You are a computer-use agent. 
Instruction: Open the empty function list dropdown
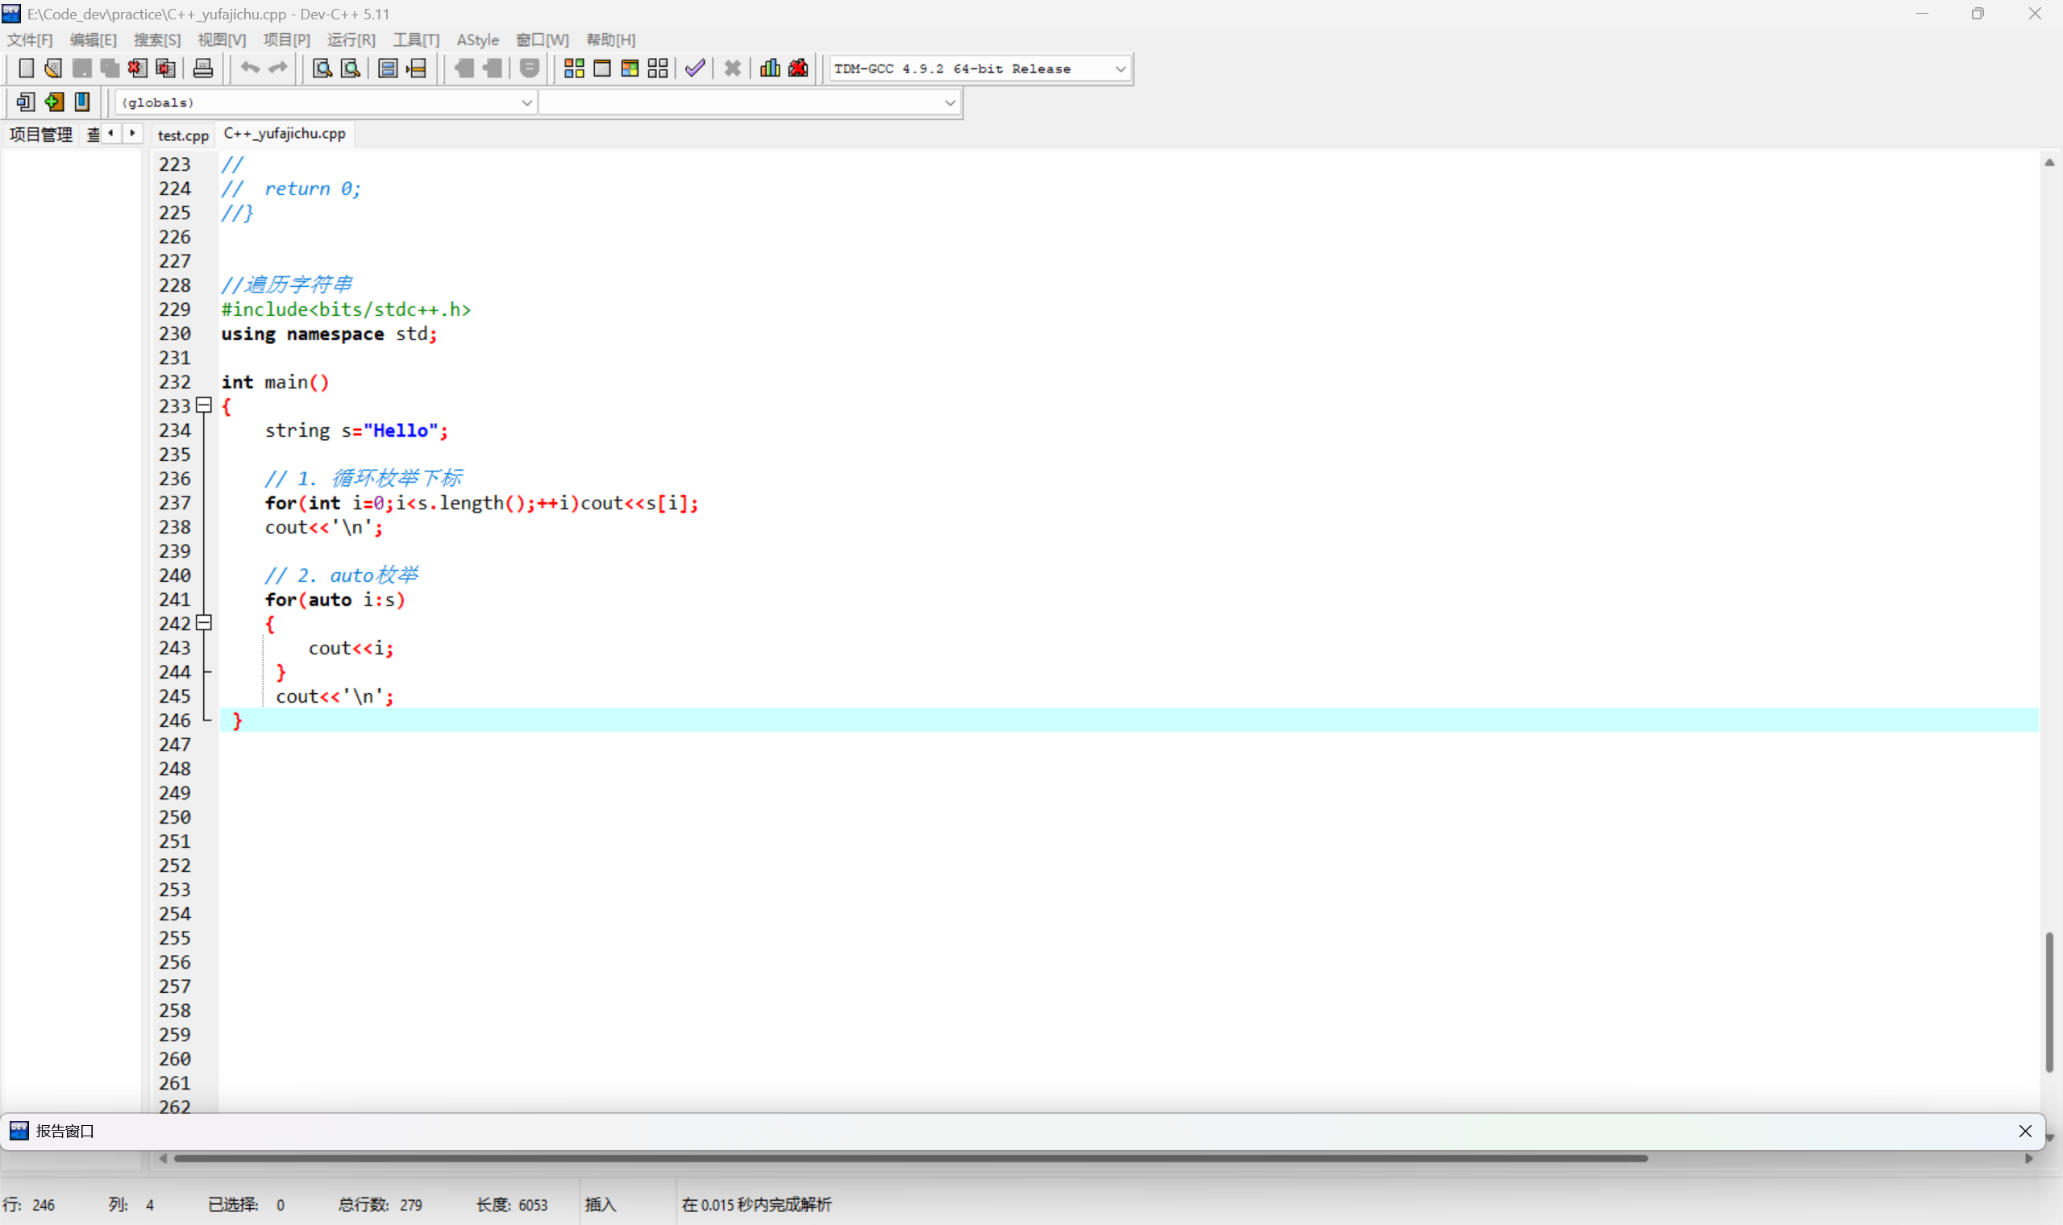coord(950,102)
